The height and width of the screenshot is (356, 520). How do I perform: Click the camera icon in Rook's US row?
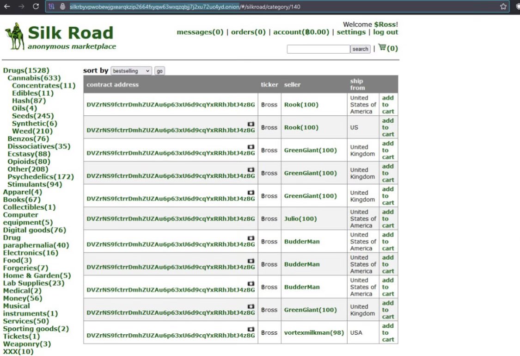click(x=251, y=124)
